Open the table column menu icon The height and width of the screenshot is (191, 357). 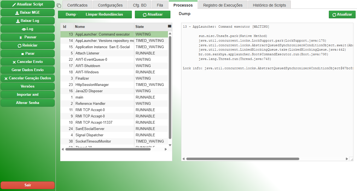pyautogui.click(x=170, y=26)
